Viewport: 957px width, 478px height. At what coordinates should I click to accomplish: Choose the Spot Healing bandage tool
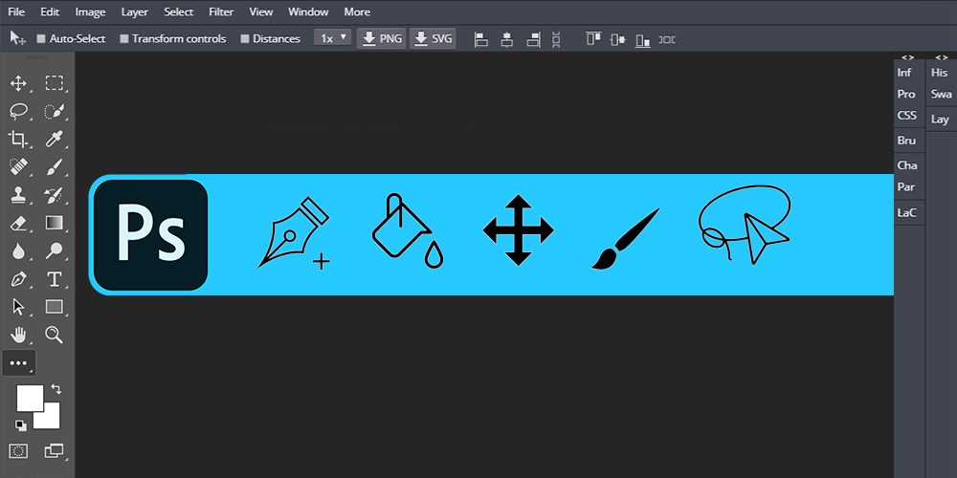[18, 167]
